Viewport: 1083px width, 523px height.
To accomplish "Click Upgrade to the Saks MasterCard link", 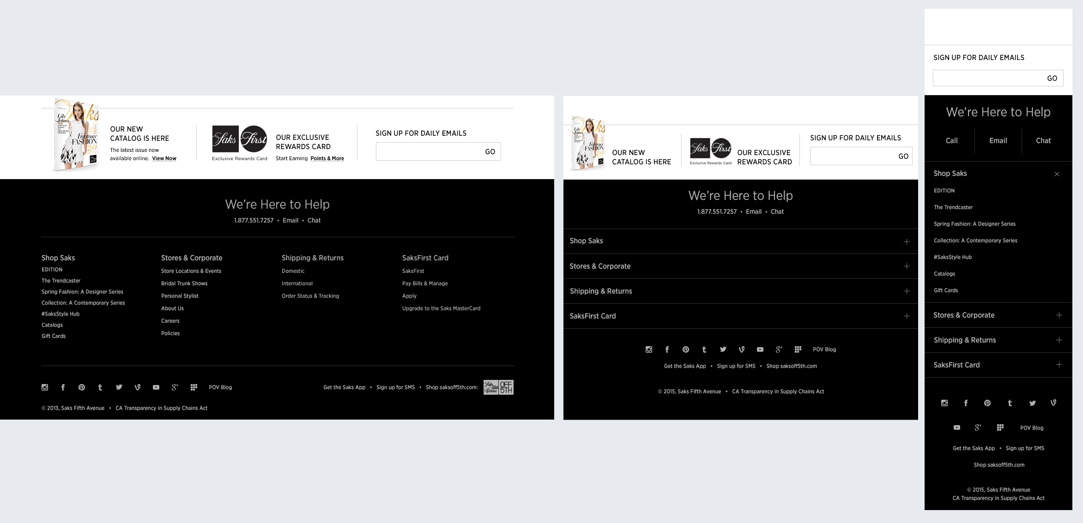I will point(441,308).
